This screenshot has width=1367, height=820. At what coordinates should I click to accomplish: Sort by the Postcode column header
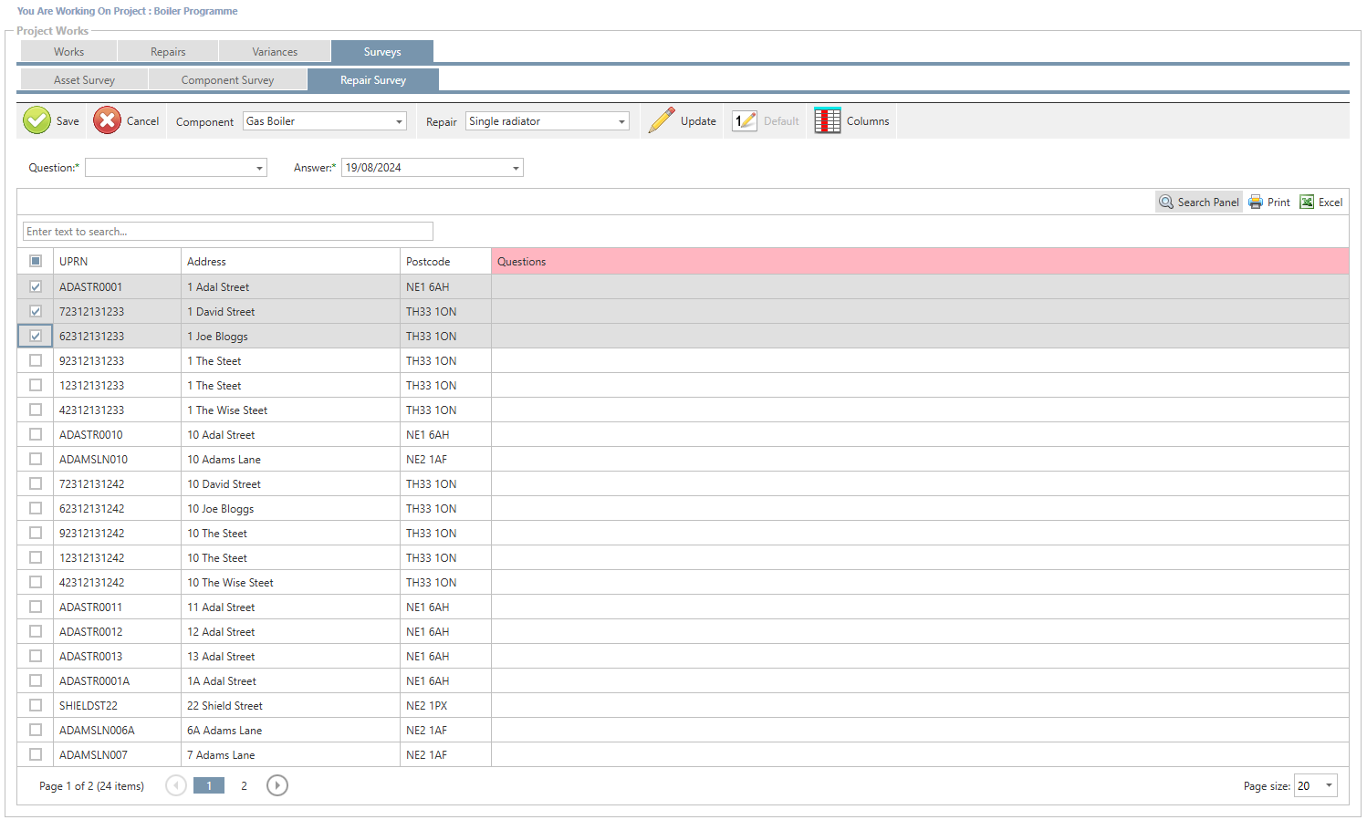(428, 262)
